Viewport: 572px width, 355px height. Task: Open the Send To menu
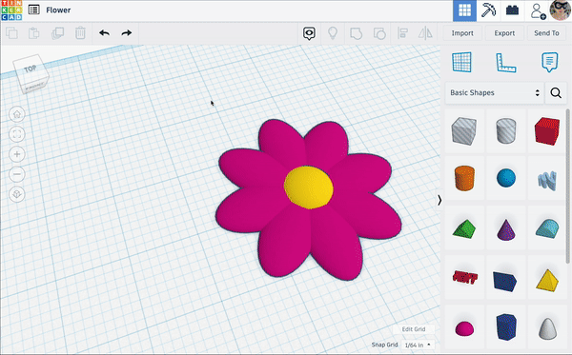pos(546,33)
